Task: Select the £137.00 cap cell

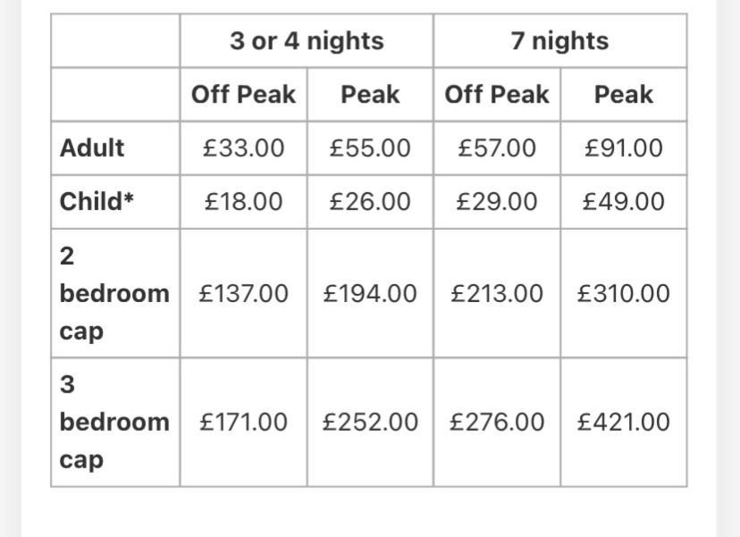Action: tap(243, 293)
